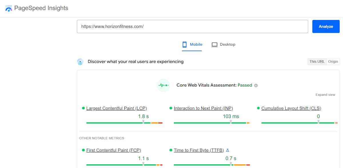Open Largest Contentful Paint (LCP) link
This screenshot has width=343, height=168.
coord(117,108)
